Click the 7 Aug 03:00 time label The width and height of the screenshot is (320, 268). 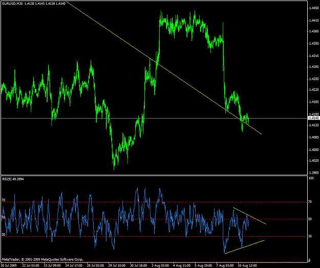[x=225, y=265]
